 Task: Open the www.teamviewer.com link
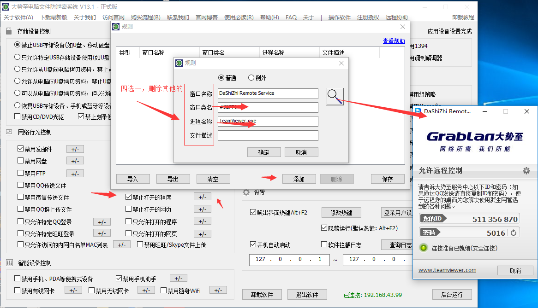(448, 270)
